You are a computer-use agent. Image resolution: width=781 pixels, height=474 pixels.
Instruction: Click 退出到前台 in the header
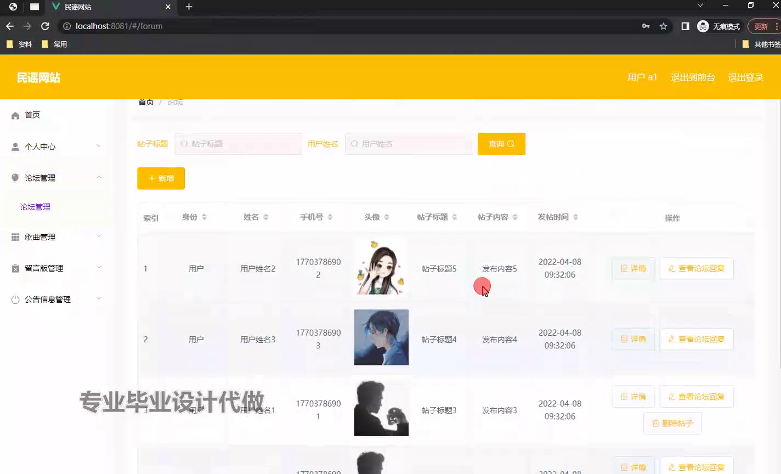(693, 77)
